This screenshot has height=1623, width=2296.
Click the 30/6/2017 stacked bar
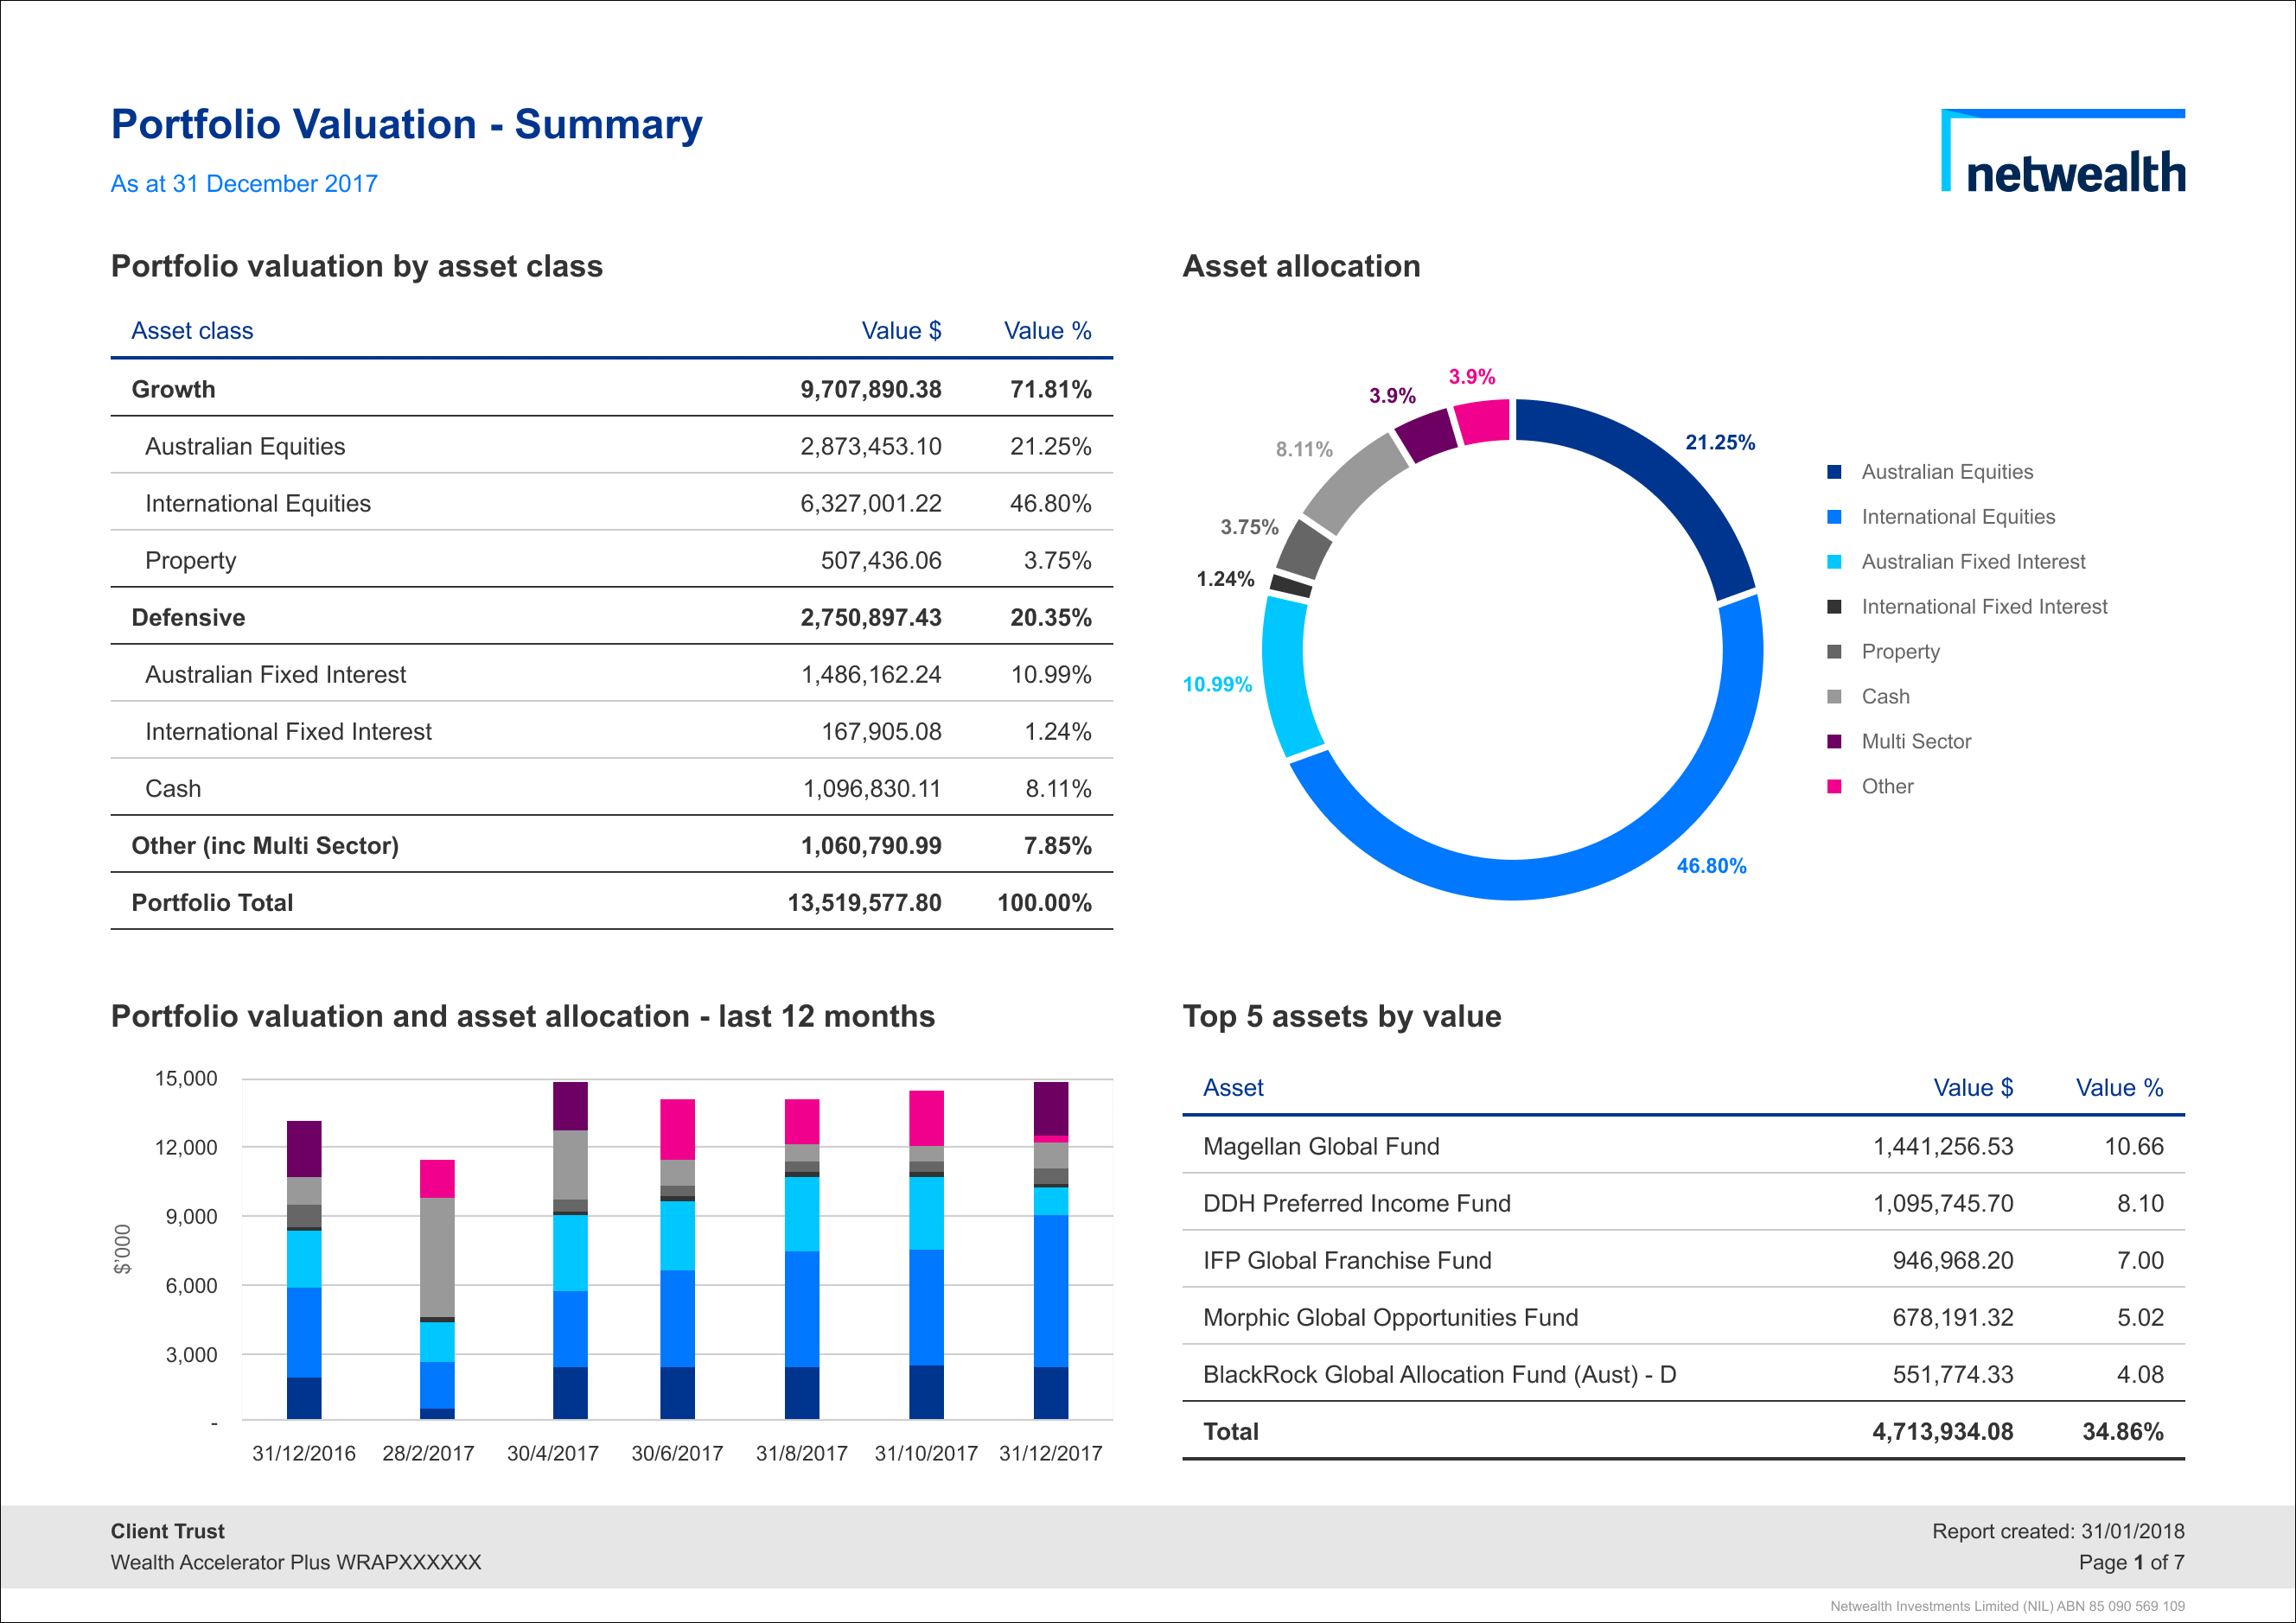coord(677,1259)
